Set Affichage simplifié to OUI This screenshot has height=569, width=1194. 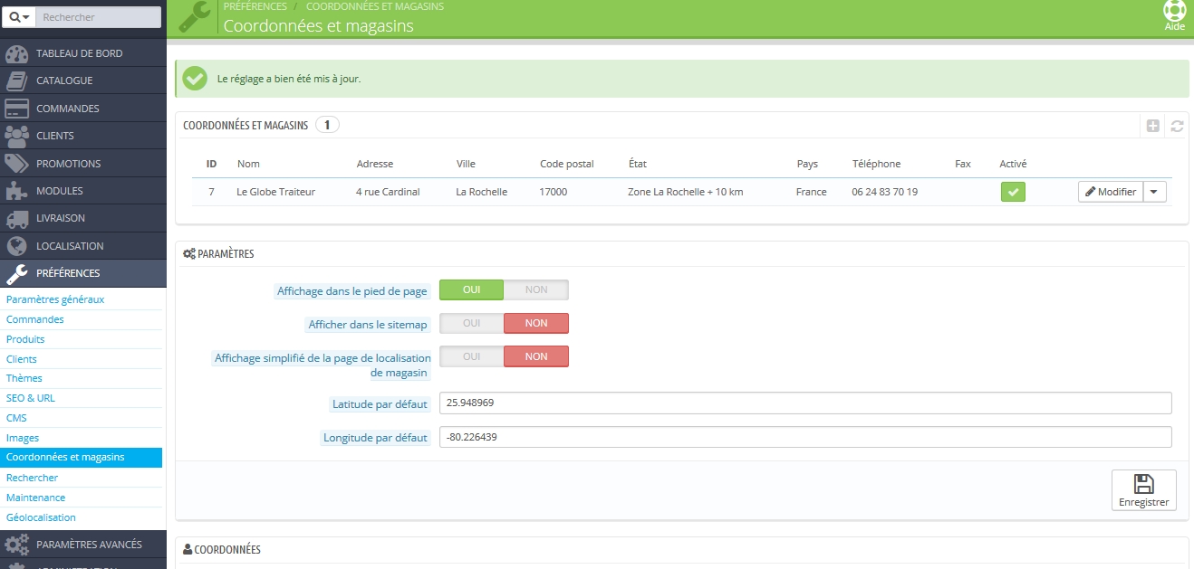(471, 356)
